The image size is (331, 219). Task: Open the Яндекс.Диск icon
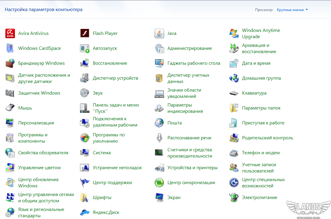coord(85,212)
